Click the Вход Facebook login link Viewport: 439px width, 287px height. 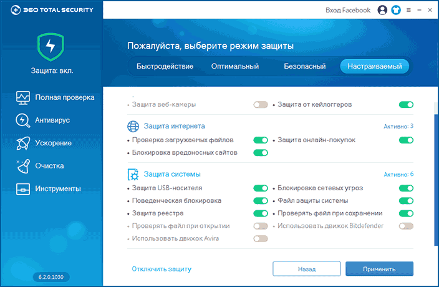pyautogui.click(x=348, y=11)
